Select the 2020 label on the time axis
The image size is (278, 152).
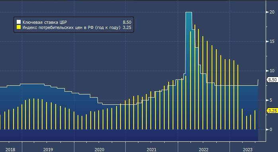pos(99,150)
